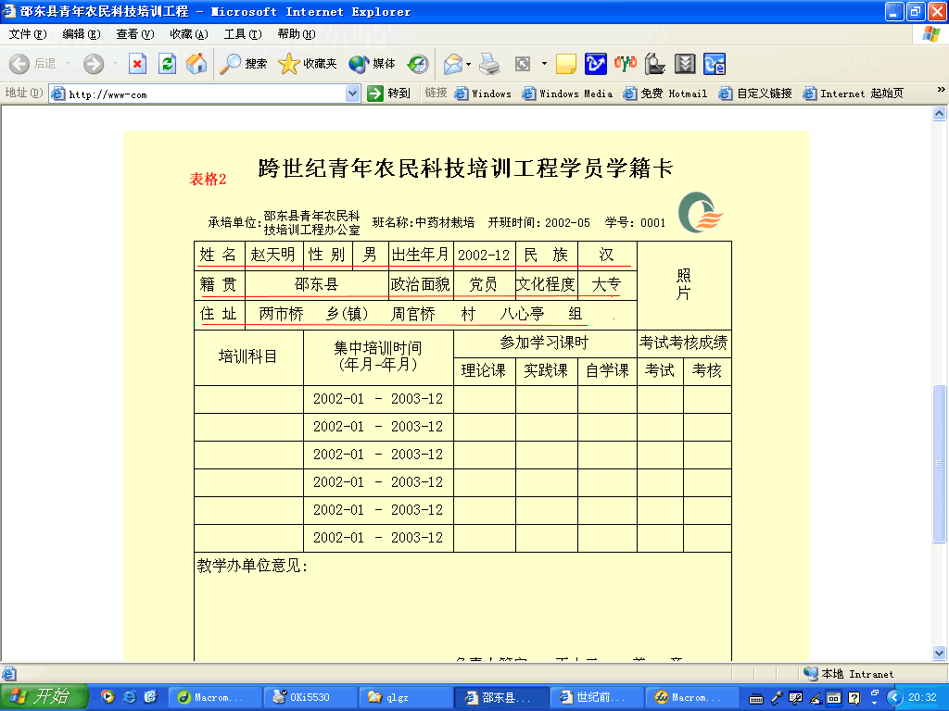Click the Media (媒体) toolbar button
The height and width of the screenshot is (711, 949).
click(x=373, y=64)
